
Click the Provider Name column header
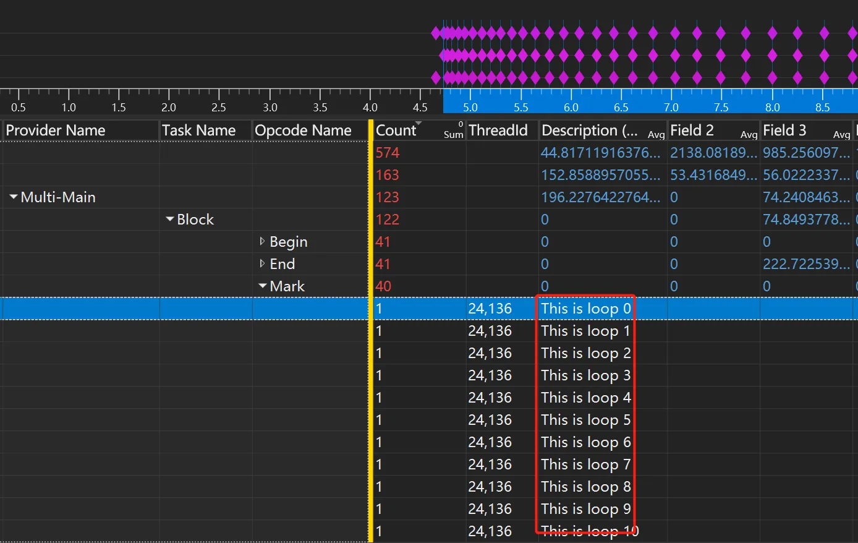(56, 130)
